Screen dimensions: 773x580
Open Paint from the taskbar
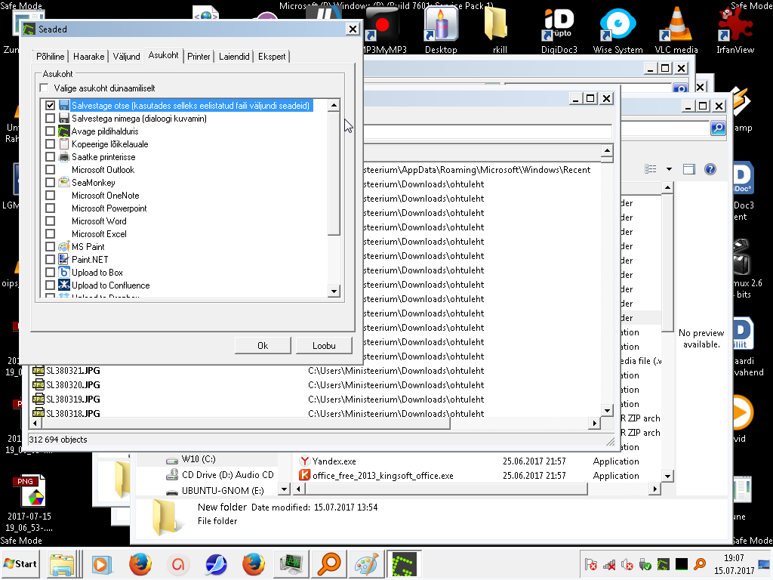(366, 564)
